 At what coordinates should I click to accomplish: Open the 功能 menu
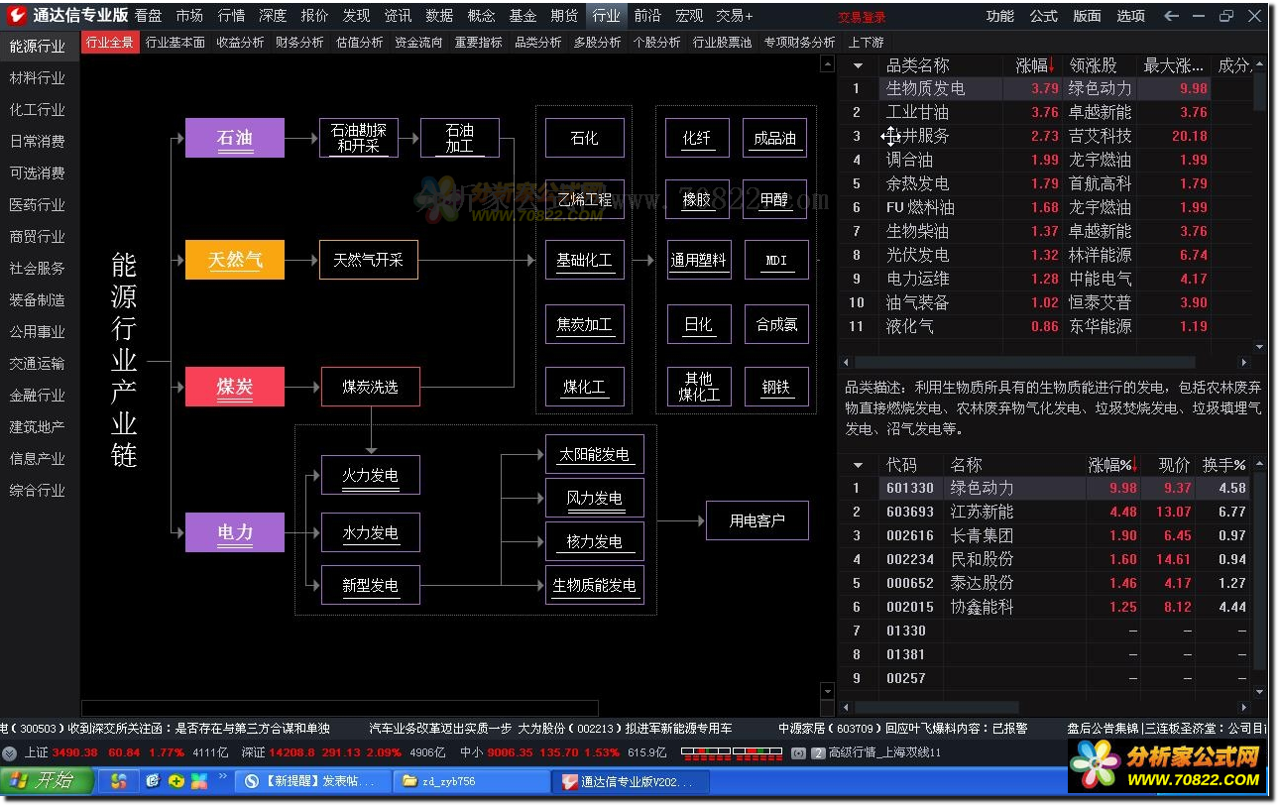1000,16
